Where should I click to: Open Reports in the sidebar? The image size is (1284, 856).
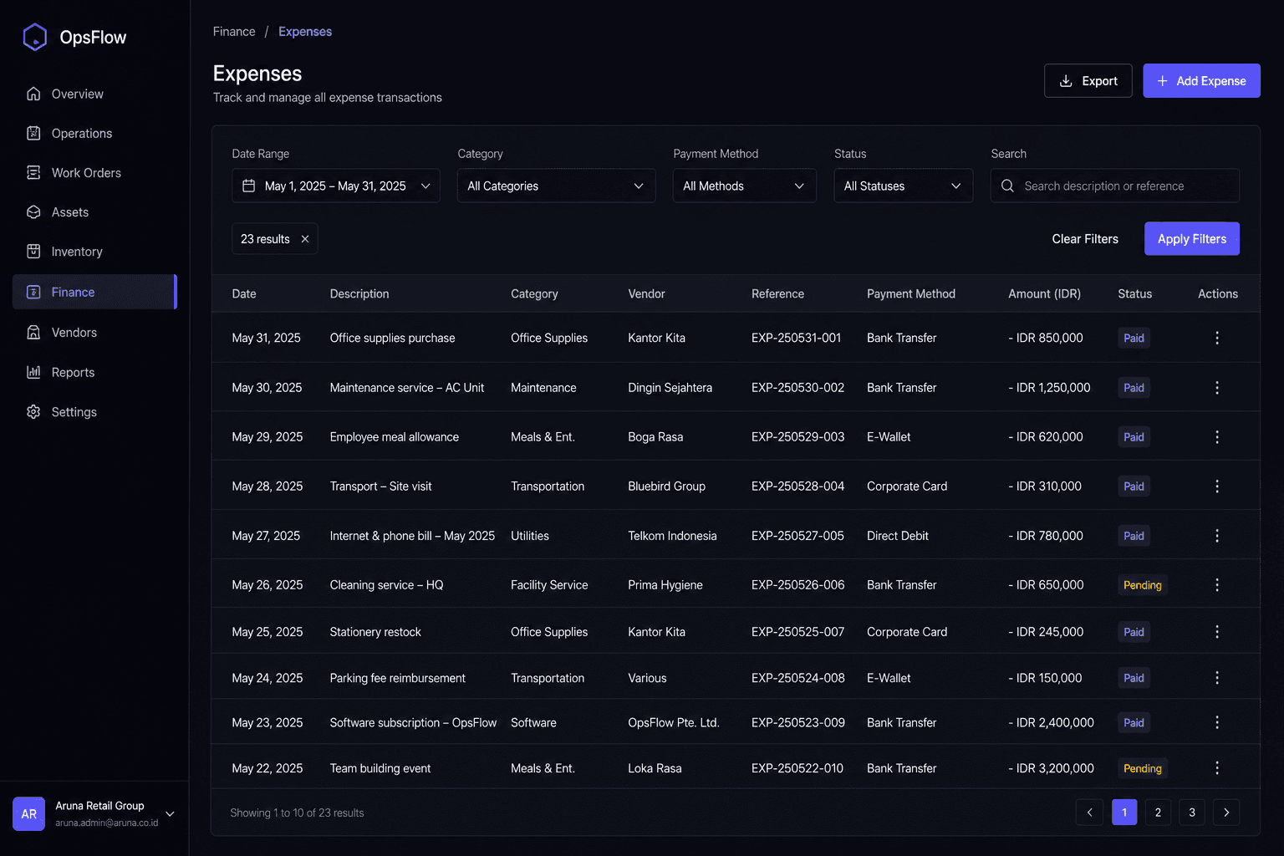[94, 372]
